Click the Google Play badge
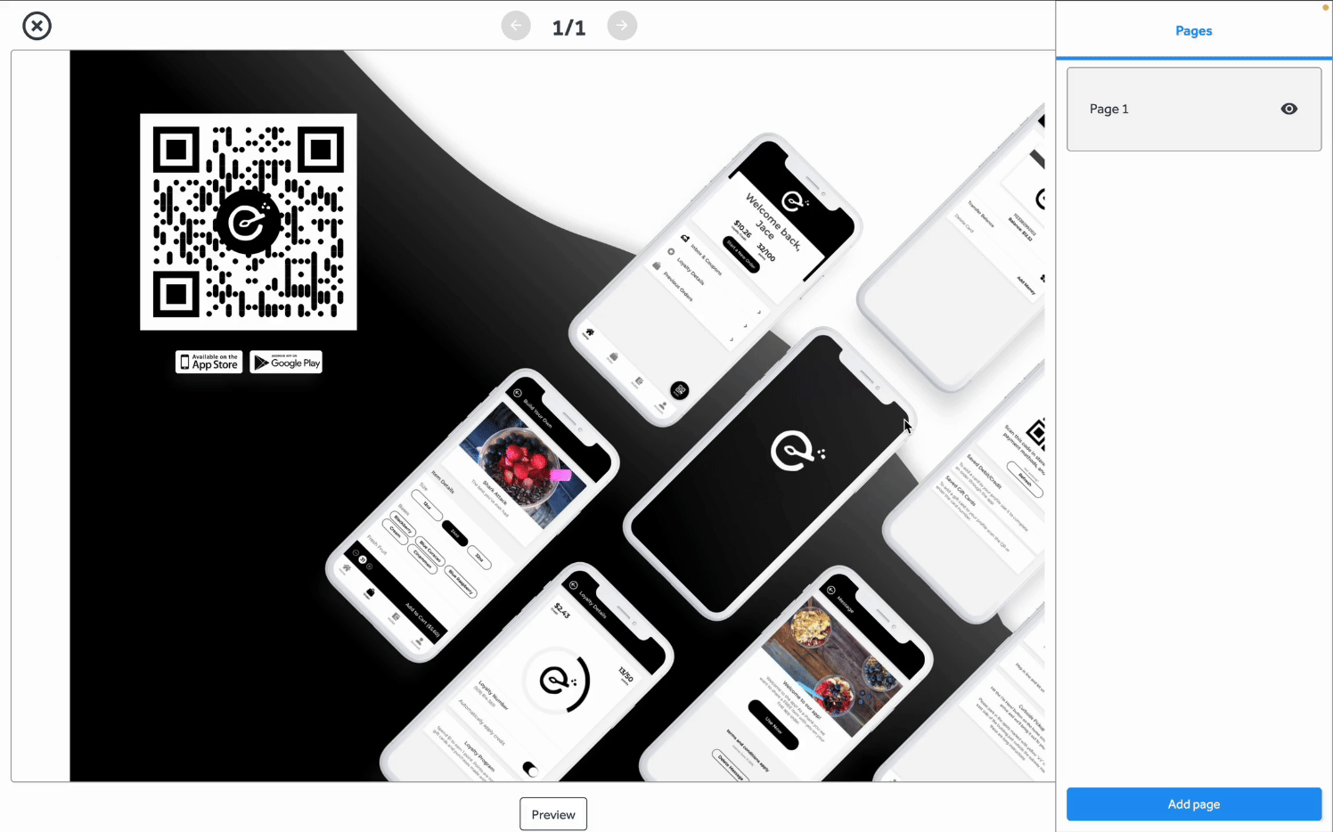 pos(286,362)
